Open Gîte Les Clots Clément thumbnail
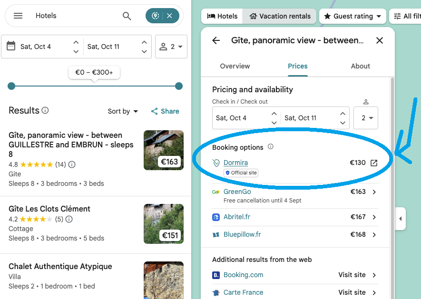The height and width of the screenshot is (299, 421). (x=164, y=224)
